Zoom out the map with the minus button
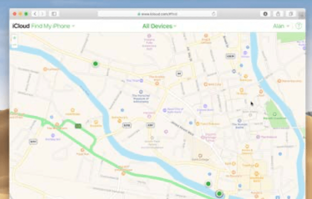Image resolution: width=312 pixels, height=199 pixels. coord(14,45)
